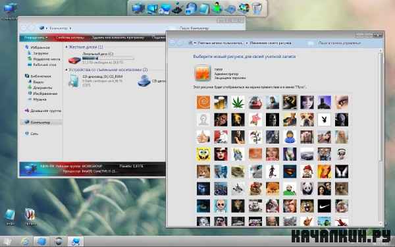
Task: Select the panda face picture
Action: click(x=307, y=188)
